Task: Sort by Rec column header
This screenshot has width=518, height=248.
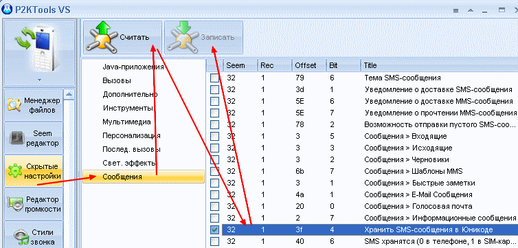Action: (275, 66)
